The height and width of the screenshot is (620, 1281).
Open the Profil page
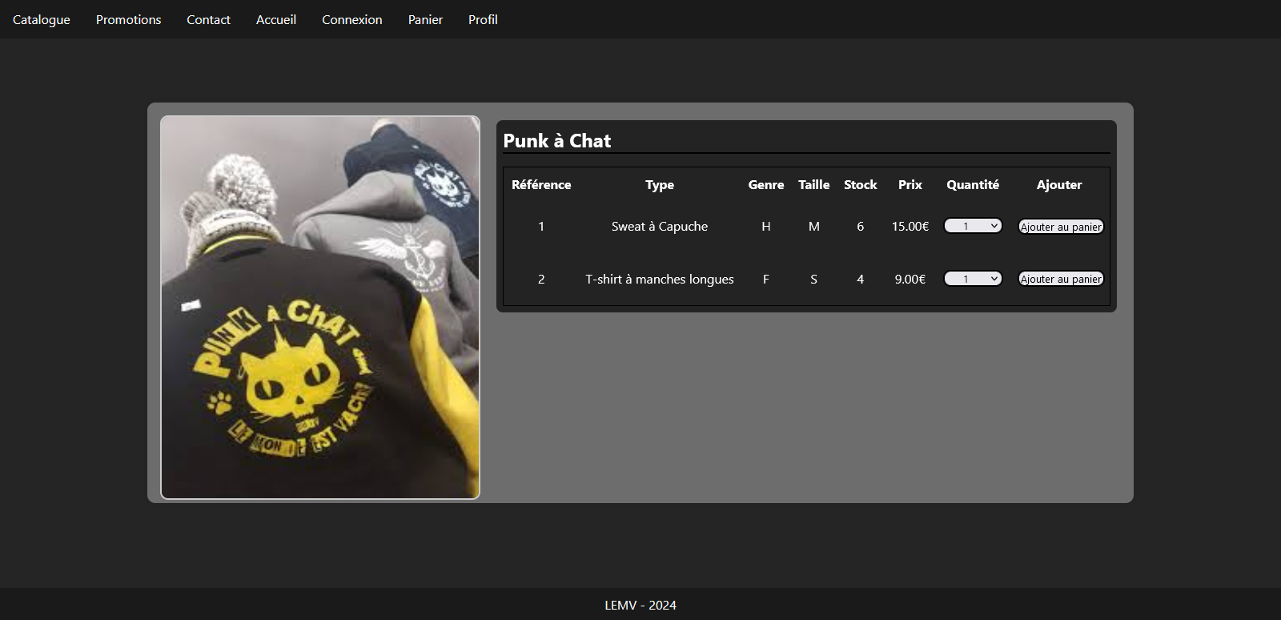483,19
